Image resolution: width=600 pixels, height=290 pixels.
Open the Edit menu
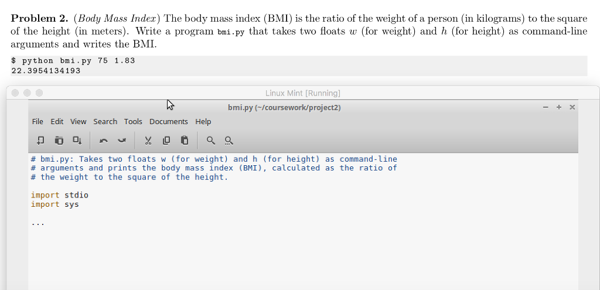[57, 121]
